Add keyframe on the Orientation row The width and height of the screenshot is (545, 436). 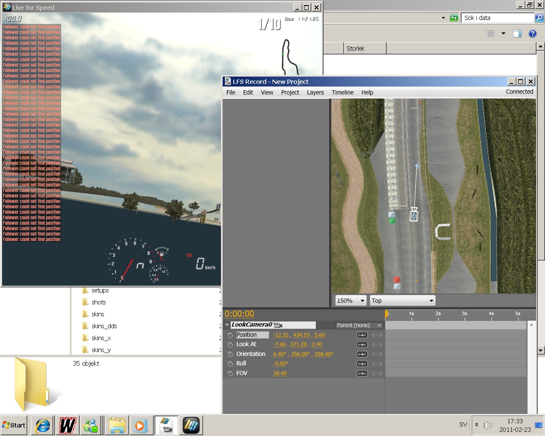[377, 354]
